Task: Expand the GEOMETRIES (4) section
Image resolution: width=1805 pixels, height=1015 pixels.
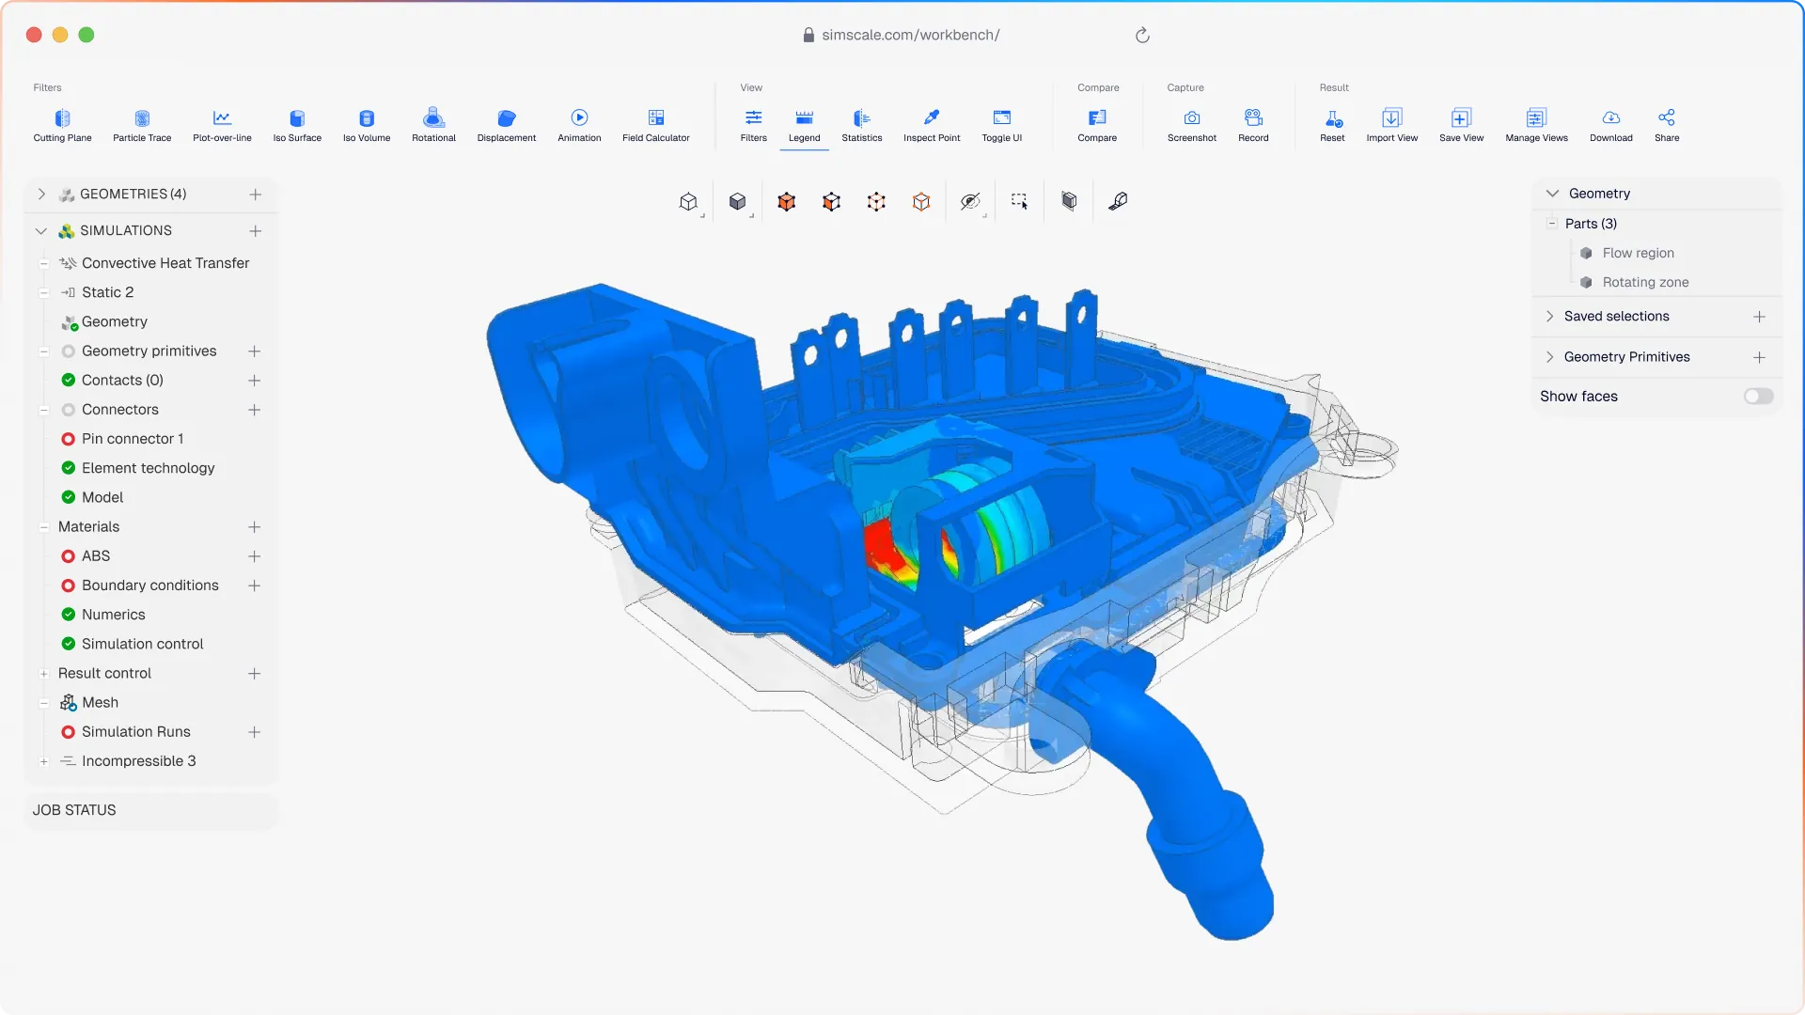Action: click(41, 194)
